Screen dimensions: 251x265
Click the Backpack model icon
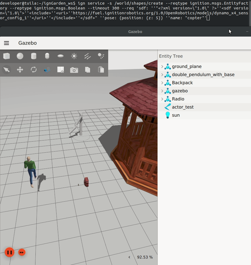[x=167, y=83]
